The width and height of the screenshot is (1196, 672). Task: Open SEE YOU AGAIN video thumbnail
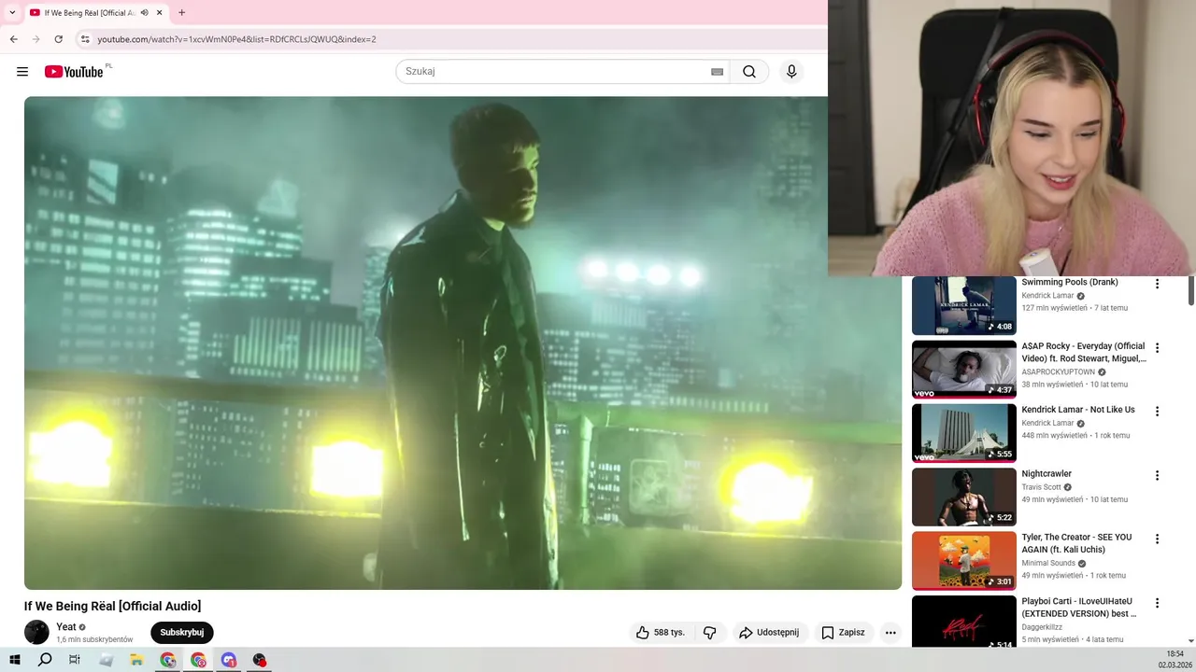[x=964, y=561]
